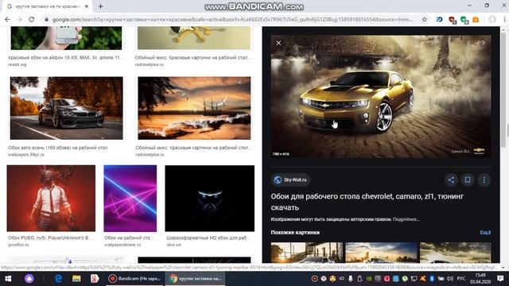
Task: Open the blue ID extension icon
Action: 439,19
